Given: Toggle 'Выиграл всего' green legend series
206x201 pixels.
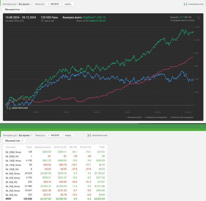Looking at the screenshot, I should pyautogui.click(x=134, y=117).
